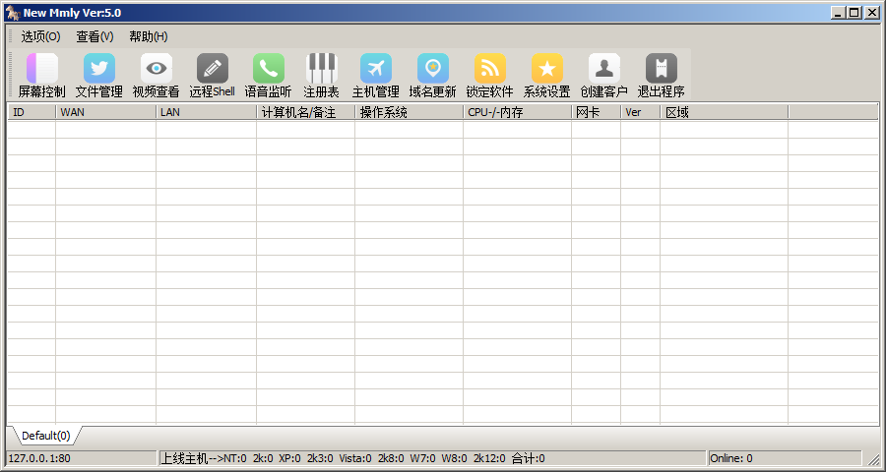Viewport: 886px width, 472px height.
Task: Open 系统设置 star icon
Action: [547, 69]
